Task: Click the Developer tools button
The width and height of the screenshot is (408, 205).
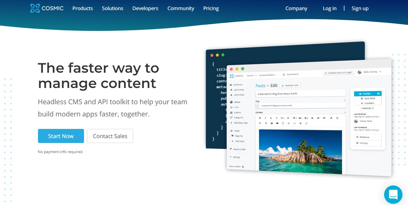Action: tap(290, 86)
